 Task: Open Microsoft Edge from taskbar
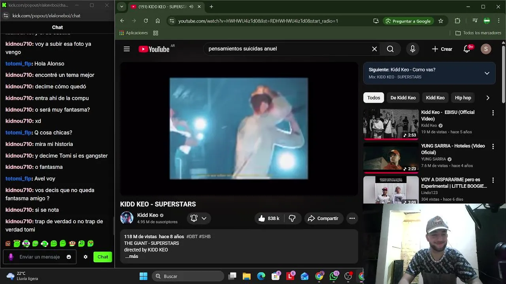pyautogui.click(x=261, y=276)
